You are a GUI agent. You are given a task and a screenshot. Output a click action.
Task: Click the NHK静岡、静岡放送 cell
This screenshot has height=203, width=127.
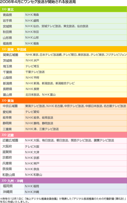[75, 123]
